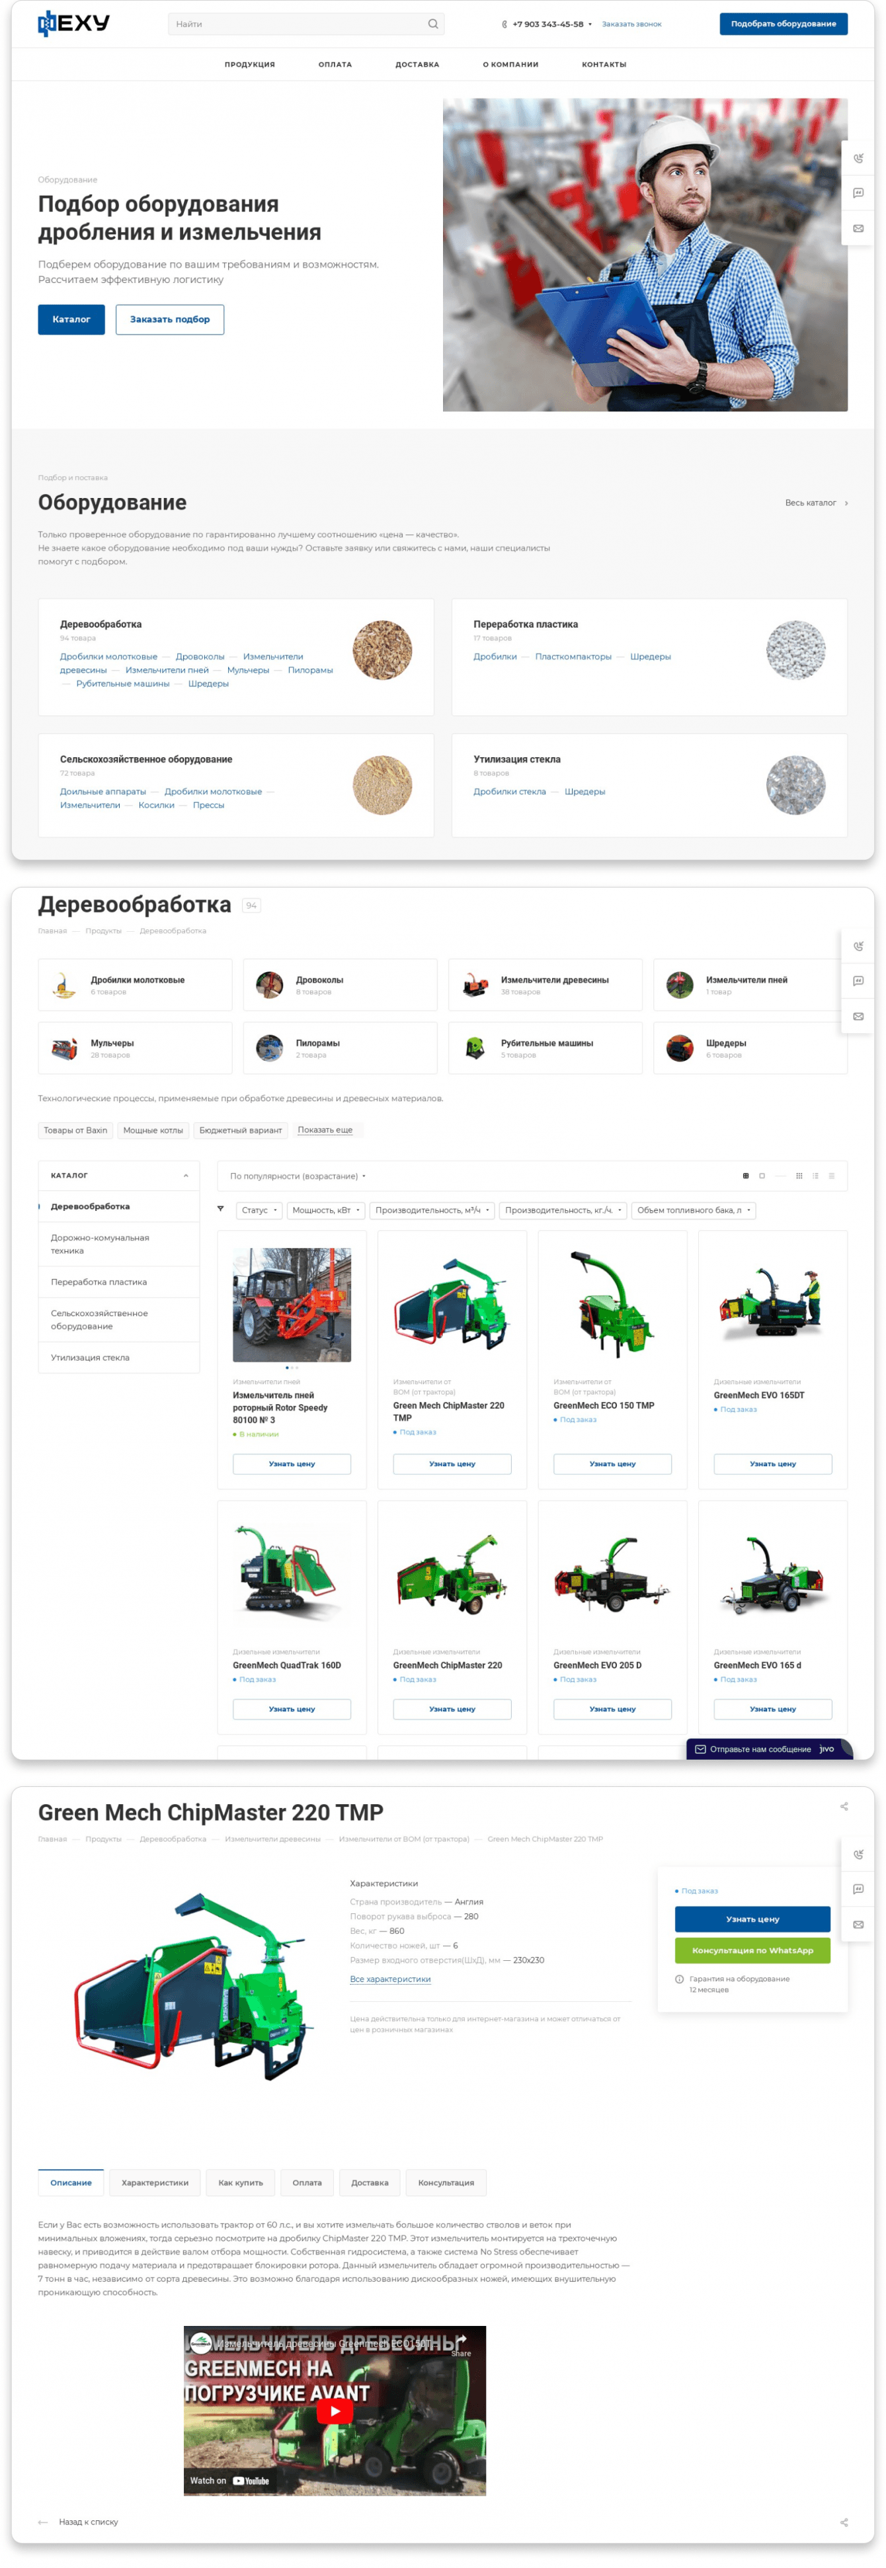Play the GreenMech YouTube video

[x=335, y=2411]
